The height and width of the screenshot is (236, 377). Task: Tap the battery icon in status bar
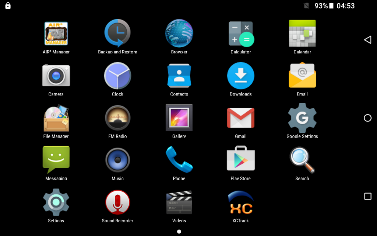click(331, 6)
